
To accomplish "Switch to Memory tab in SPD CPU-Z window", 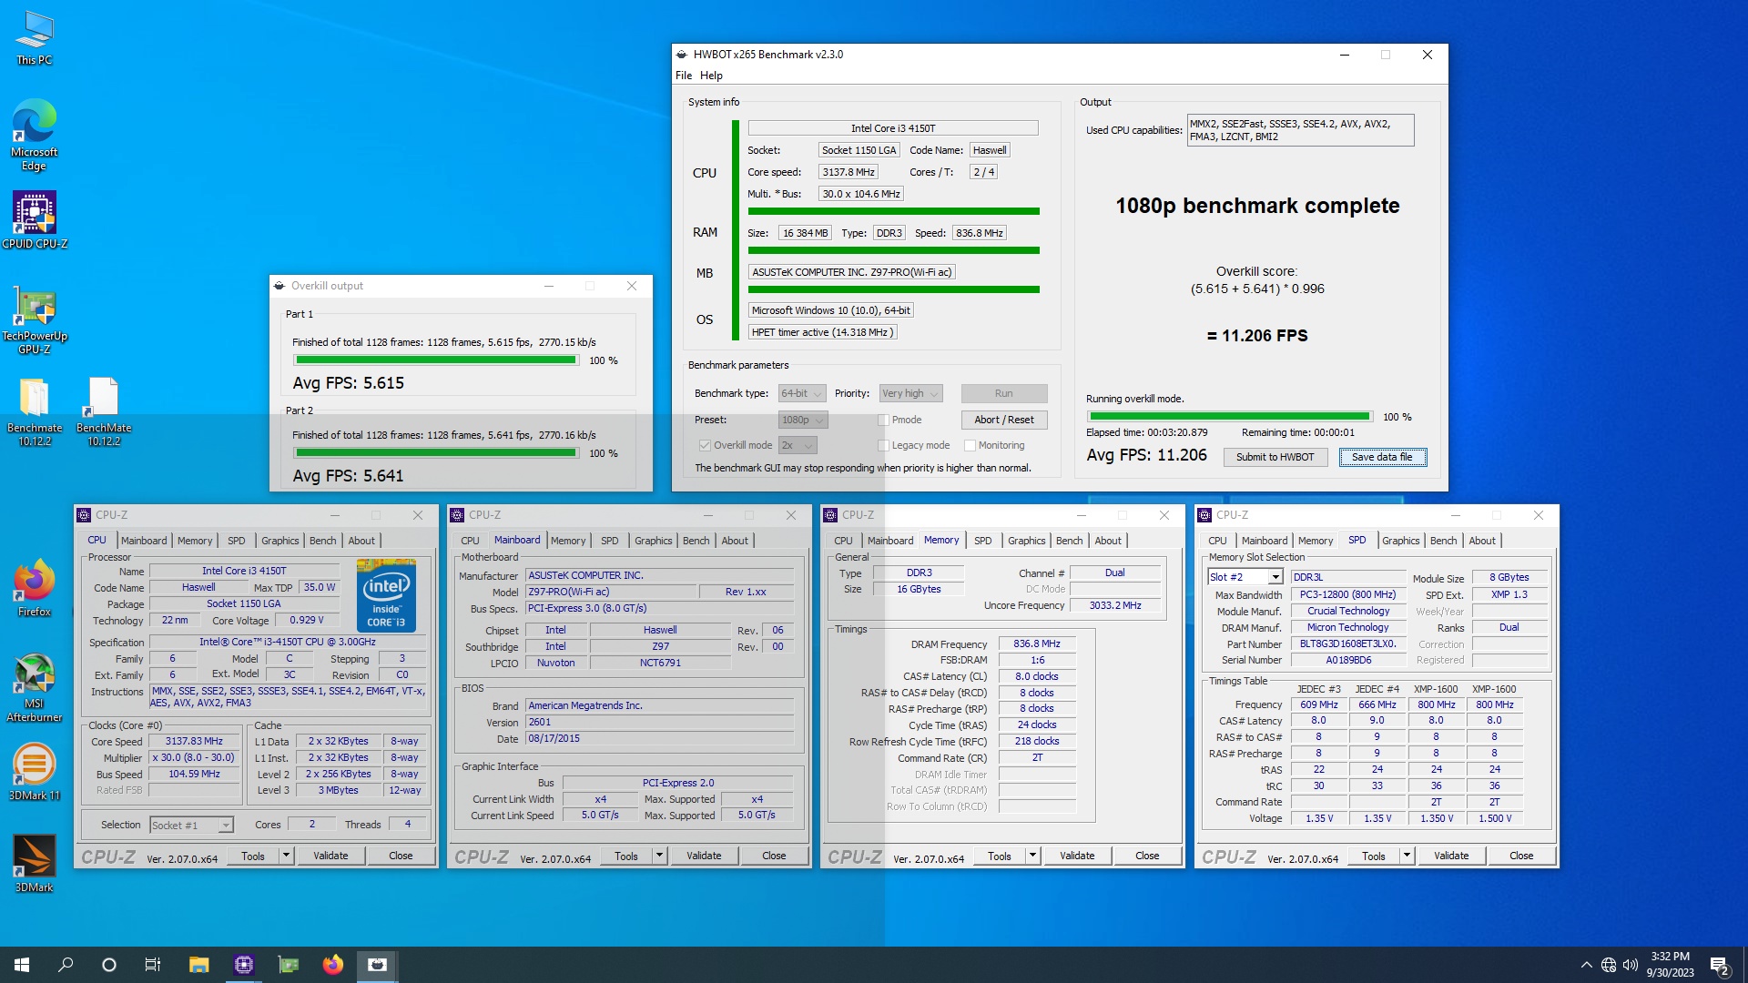I will [x=1315, y=541].
